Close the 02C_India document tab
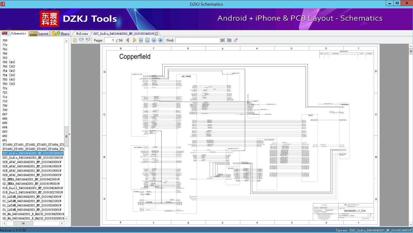Screen dimensions: 413x233 pyautogui.click(x=156, y=34)
